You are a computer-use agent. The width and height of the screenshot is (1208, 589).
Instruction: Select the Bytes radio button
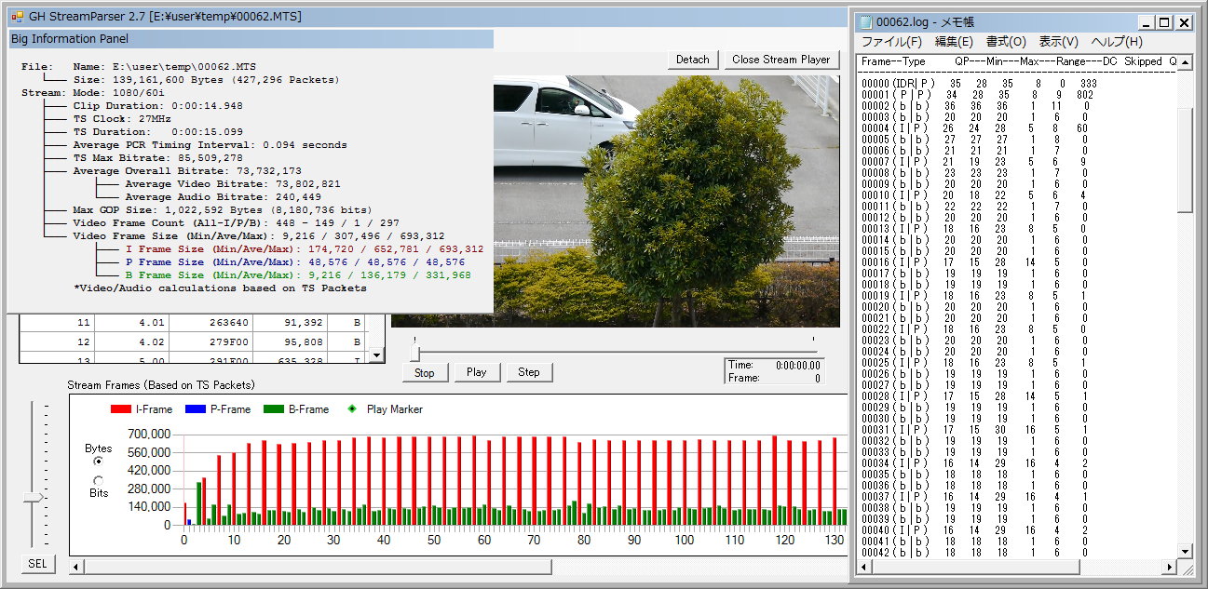[x=98, y=461]
